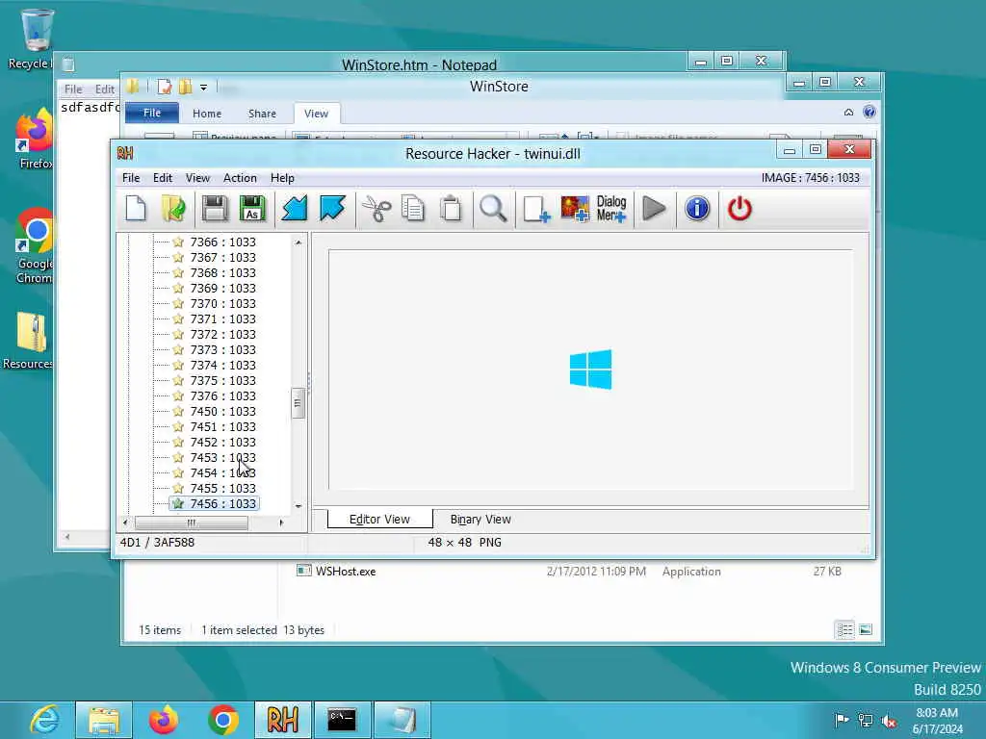The width and height of the screenshot is (986, 739).
Task: Click the blue down-left arrow import icon
Action: [x=295, y=209]
